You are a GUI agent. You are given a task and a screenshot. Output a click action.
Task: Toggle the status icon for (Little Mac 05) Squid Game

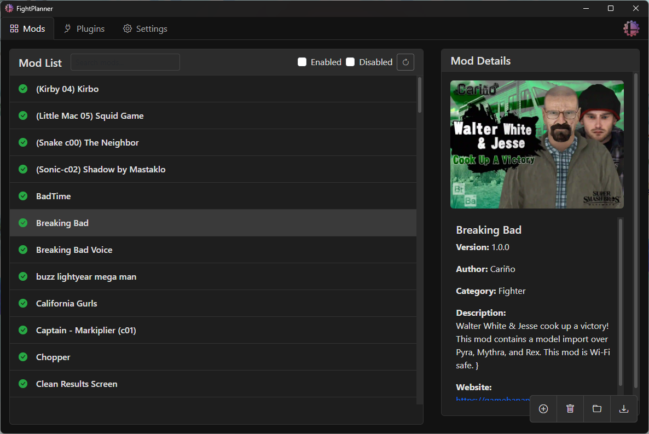(23, 115)
